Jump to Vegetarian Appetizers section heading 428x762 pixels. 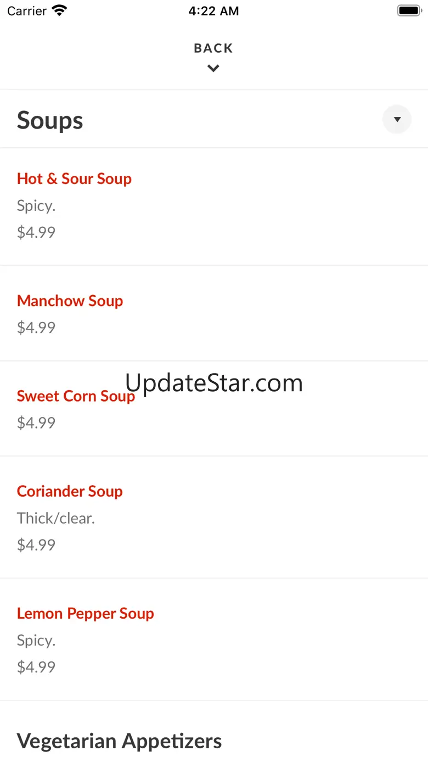pos(119,741)
